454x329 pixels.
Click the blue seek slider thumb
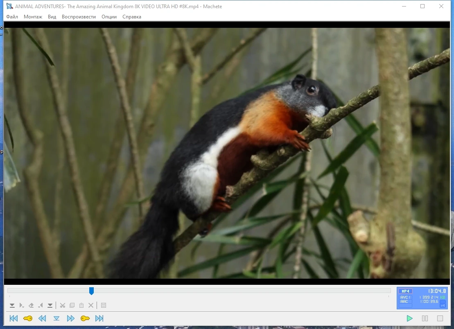click(91, 291)
